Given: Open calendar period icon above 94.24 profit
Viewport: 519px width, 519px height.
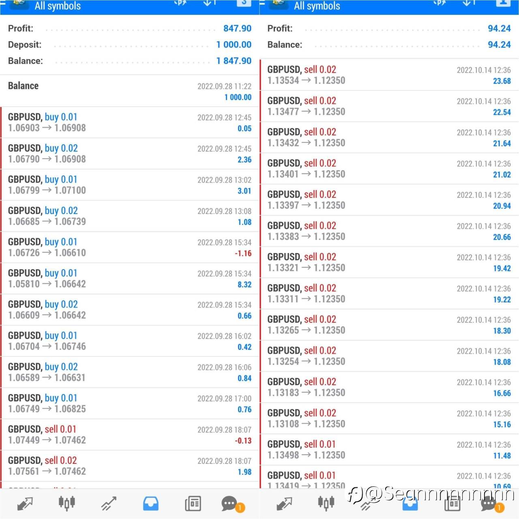Looking at the screenshot, I should pos(503,3).
